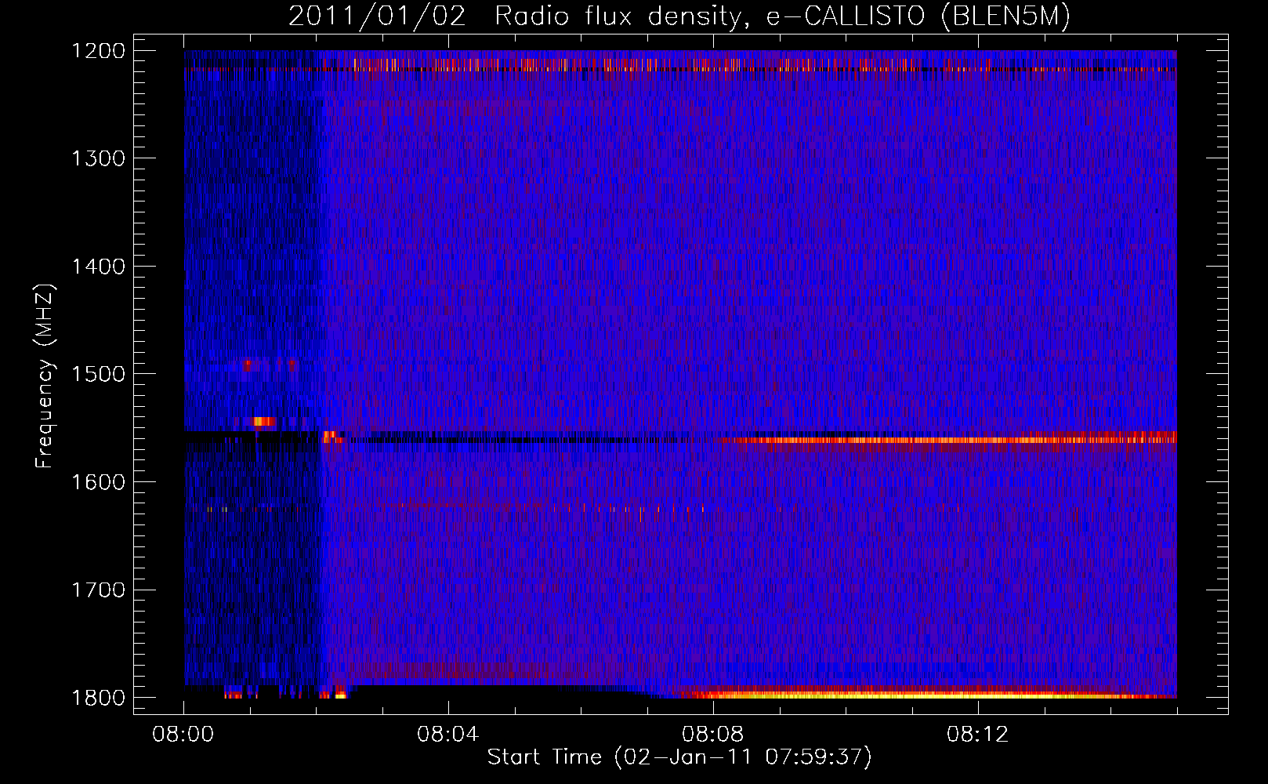Select the 1700 frequency axis label
Viewport: 1268px width, 784px height.
point(98,590)
